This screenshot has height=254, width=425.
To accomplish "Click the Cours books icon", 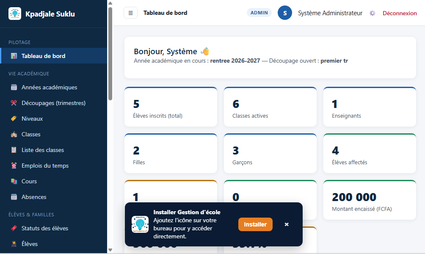I will click(x=14, y=181).
